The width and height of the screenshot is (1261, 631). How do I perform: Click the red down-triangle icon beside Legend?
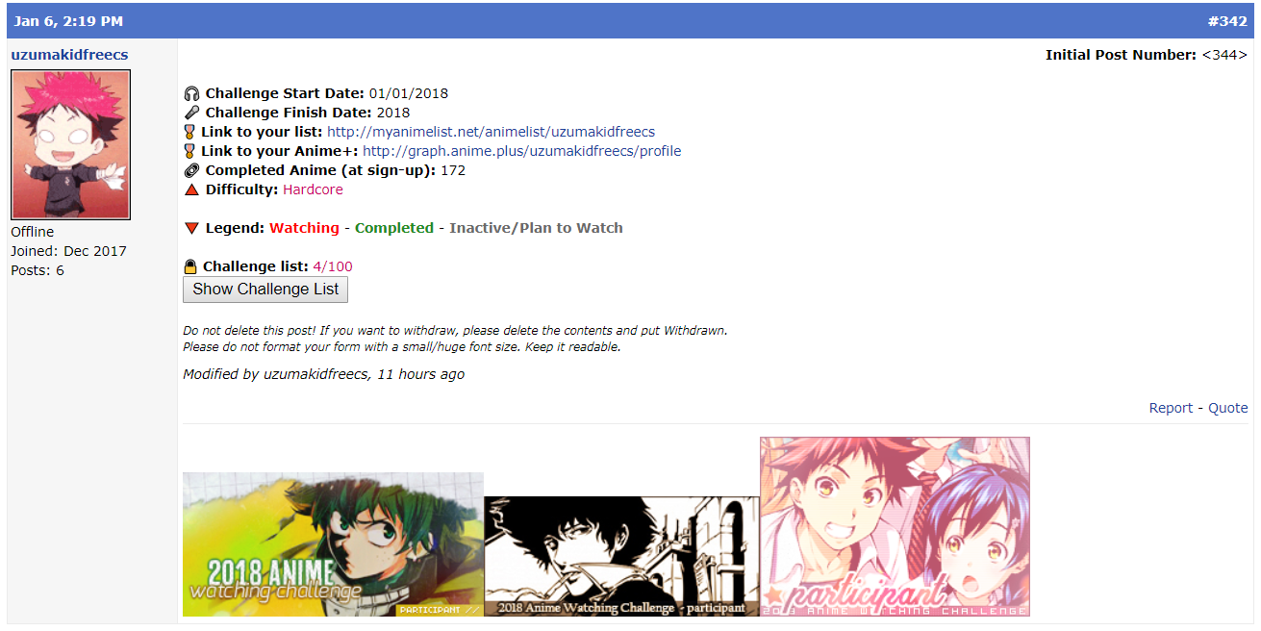point(191,228)
